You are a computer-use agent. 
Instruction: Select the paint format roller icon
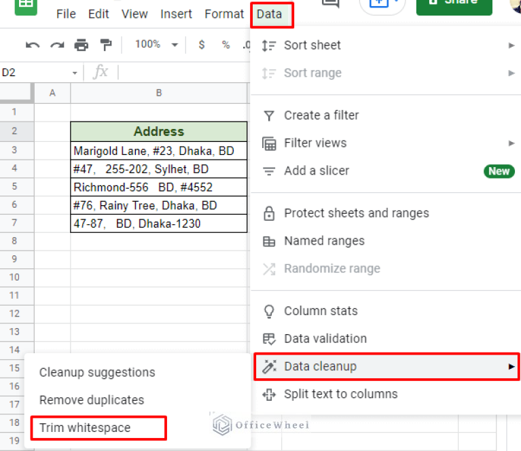click(106, 46)
